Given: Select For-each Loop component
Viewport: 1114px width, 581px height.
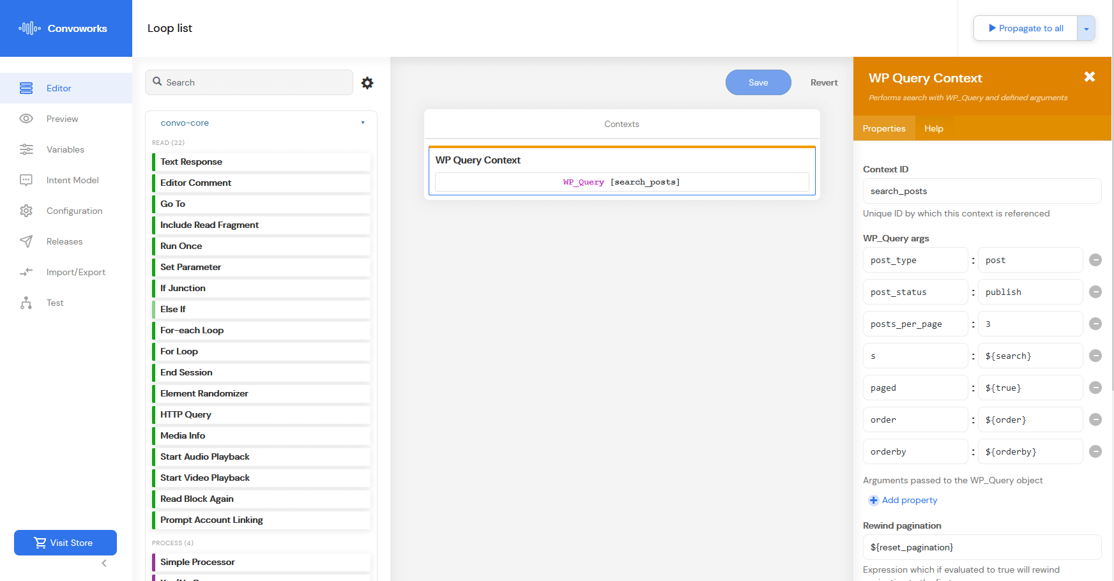Looking at the screenshot, I should click(x=261, y=330).
